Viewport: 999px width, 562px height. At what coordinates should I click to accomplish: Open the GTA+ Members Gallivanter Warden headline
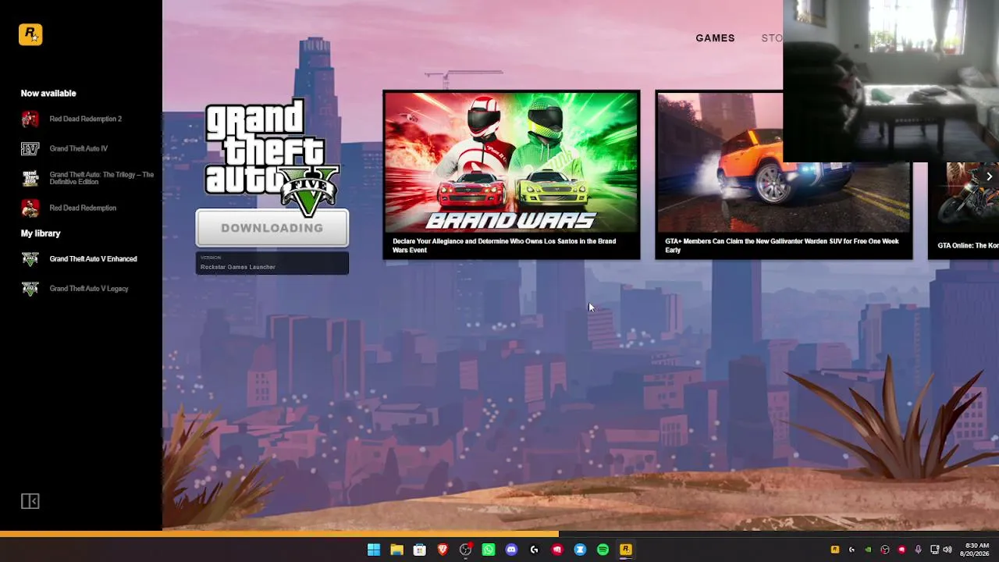[x=782, y=245]
